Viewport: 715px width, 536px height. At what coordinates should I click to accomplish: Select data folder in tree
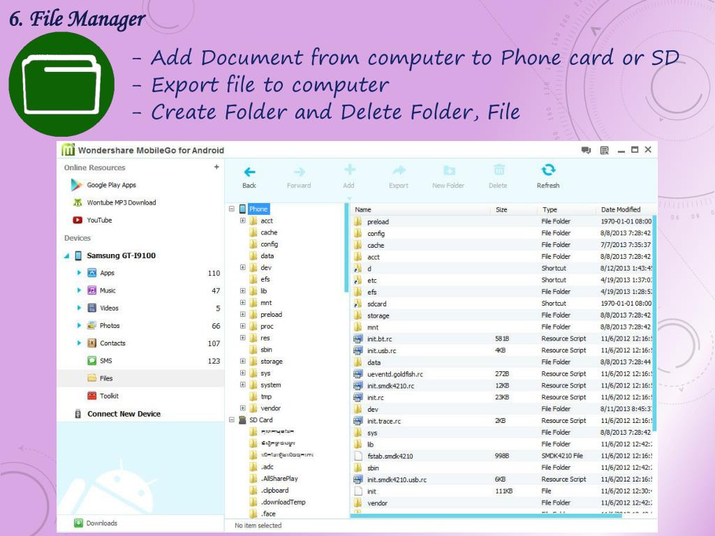267,255
